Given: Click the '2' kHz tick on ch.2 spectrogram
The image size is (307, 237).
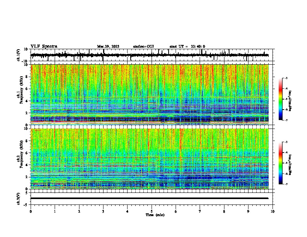Looking at the screenshot, I should pos(27,177).
